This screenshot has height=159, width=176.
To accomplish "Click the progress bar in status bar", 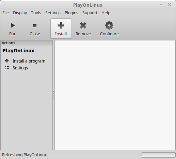I will pos(159,155).
